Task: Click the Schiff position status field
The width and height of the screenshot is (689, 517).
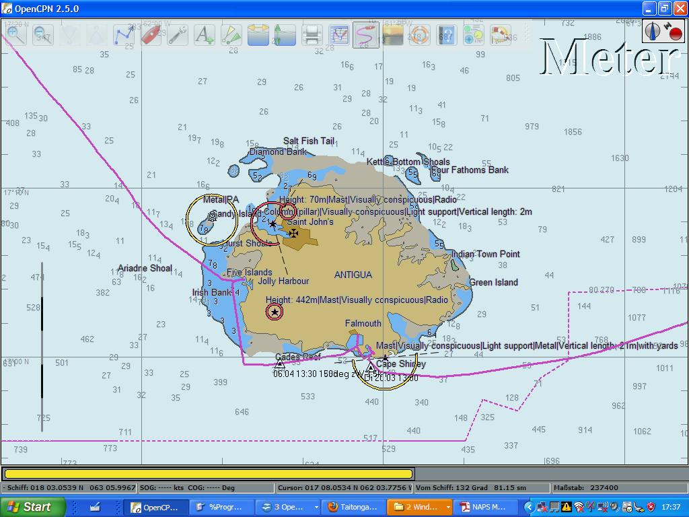Action: (69, 487)
